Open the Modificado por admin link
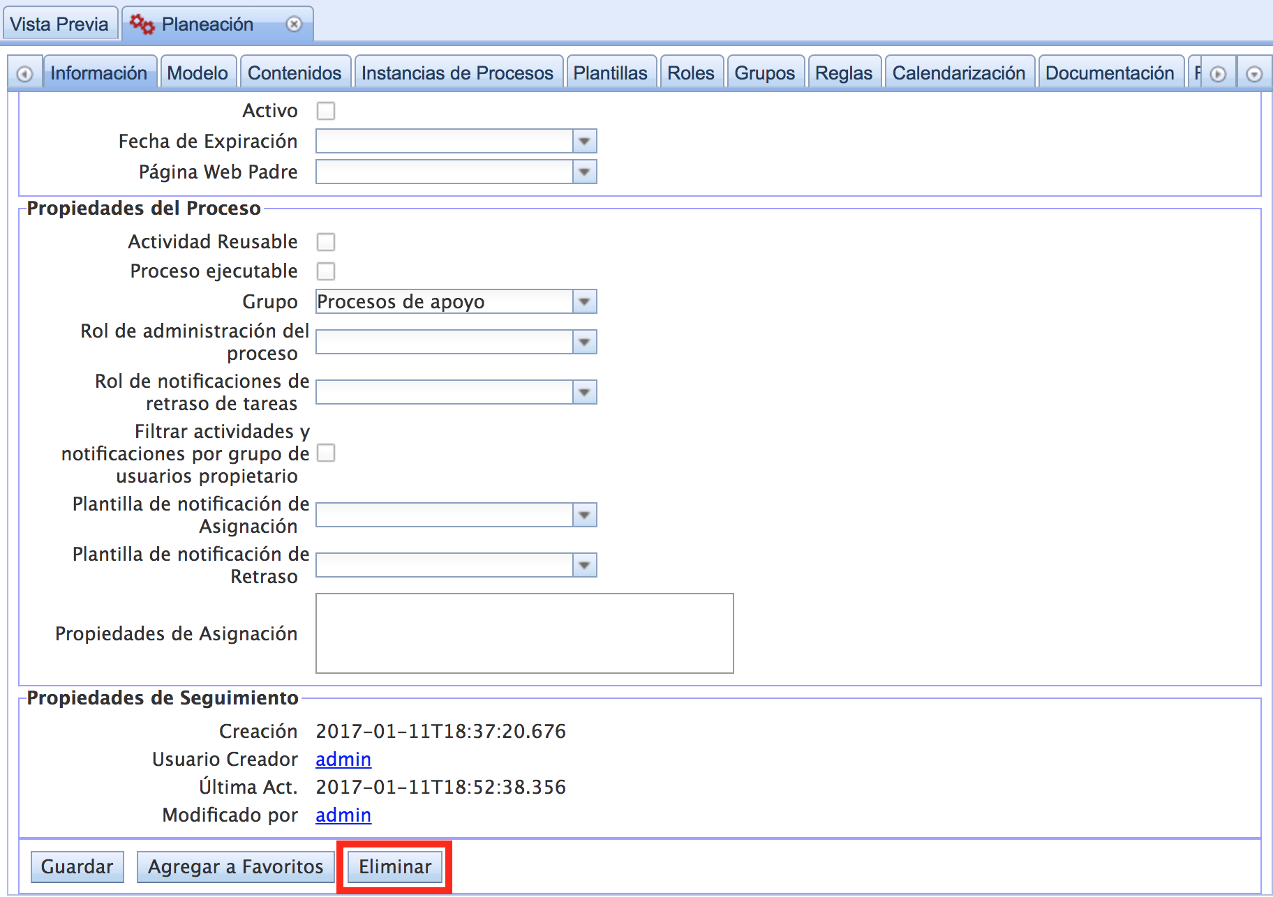The image size is (1273, 897). pyautogui.click(x=343, y=815)
